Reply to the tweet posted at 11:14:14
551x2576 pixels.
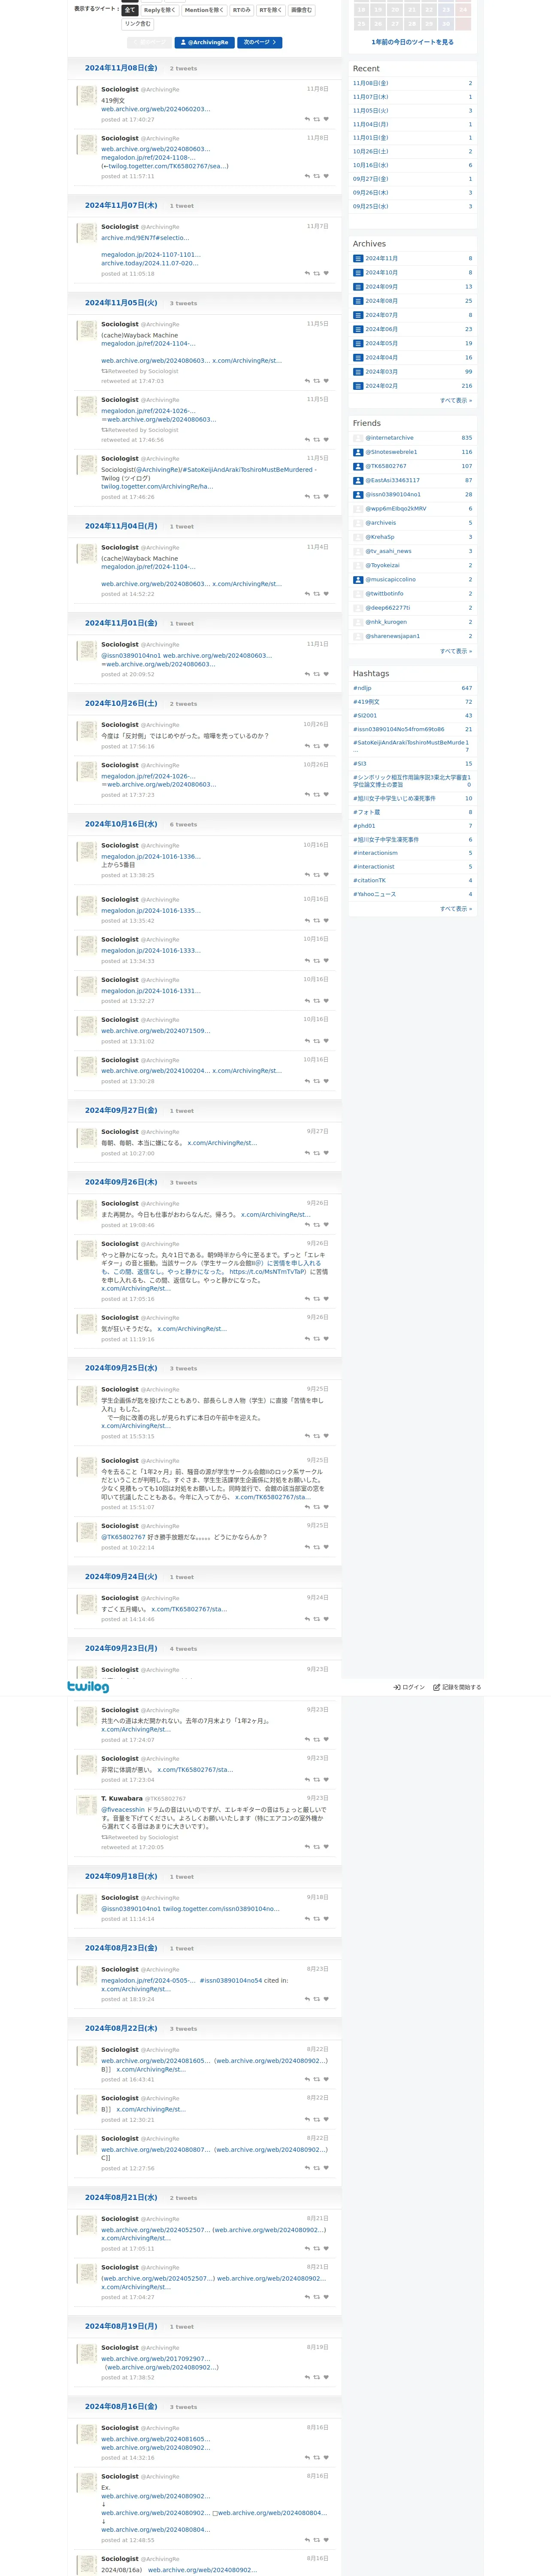coord(307,1919)
